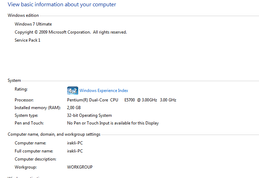Click the 'Processor:' label
This screenshot has height=178, width=259.
pos(24,100)
